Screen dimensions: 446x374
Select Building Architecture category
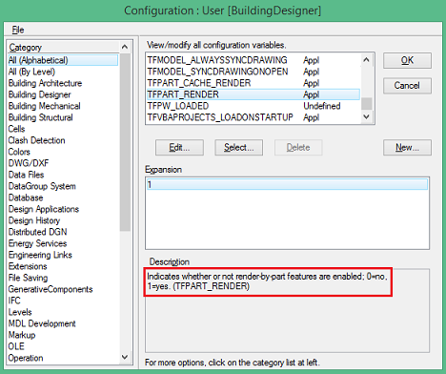pos(63,83)
